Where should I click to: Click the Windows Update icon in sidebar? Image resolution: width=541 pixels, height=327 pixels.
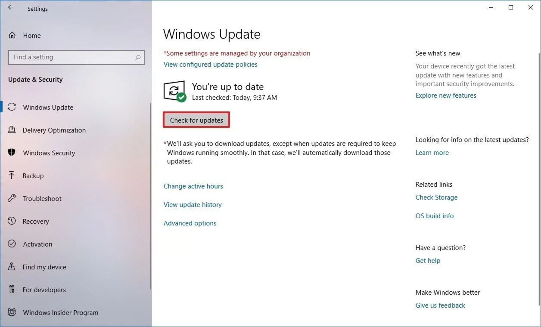coord(12,107)
